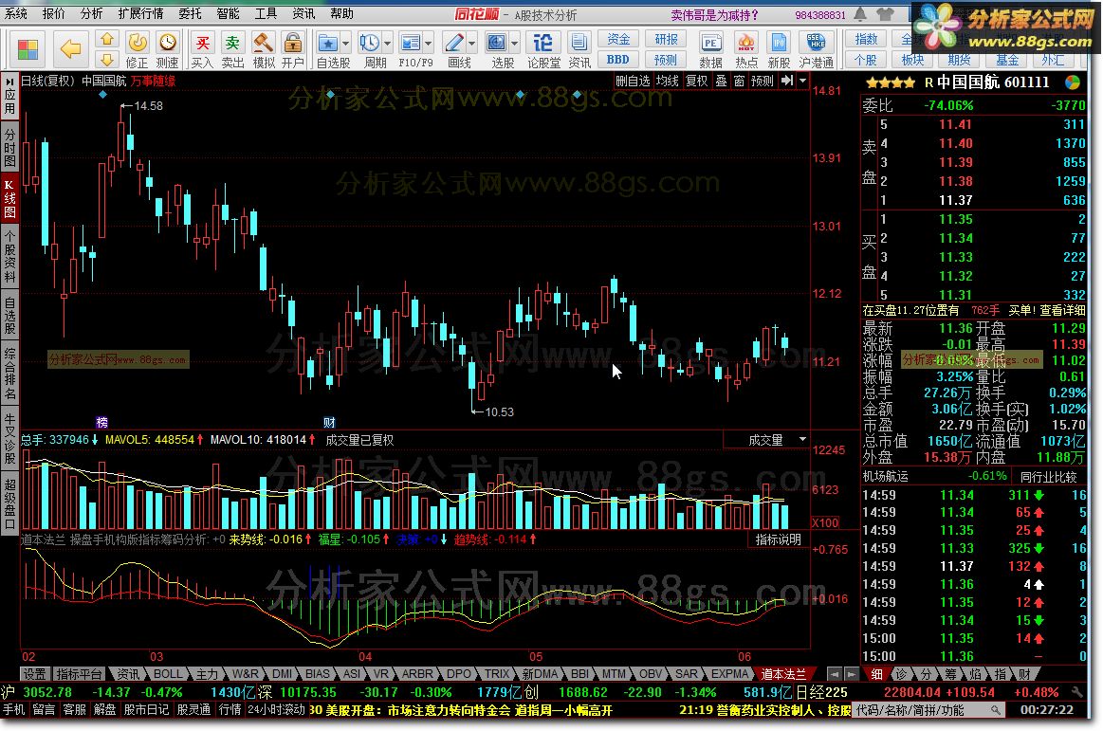Open the 开户 account opening lock icon

coord(293,50)
